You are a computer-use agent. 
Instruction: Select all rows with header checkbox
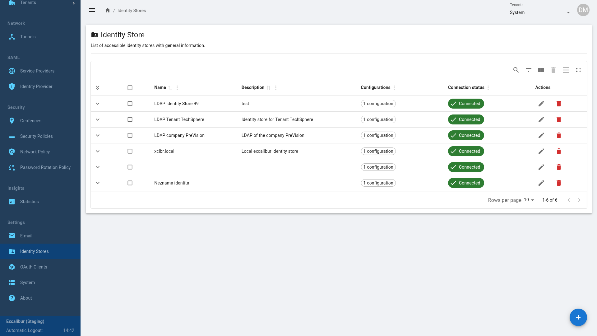pos(130,88)
